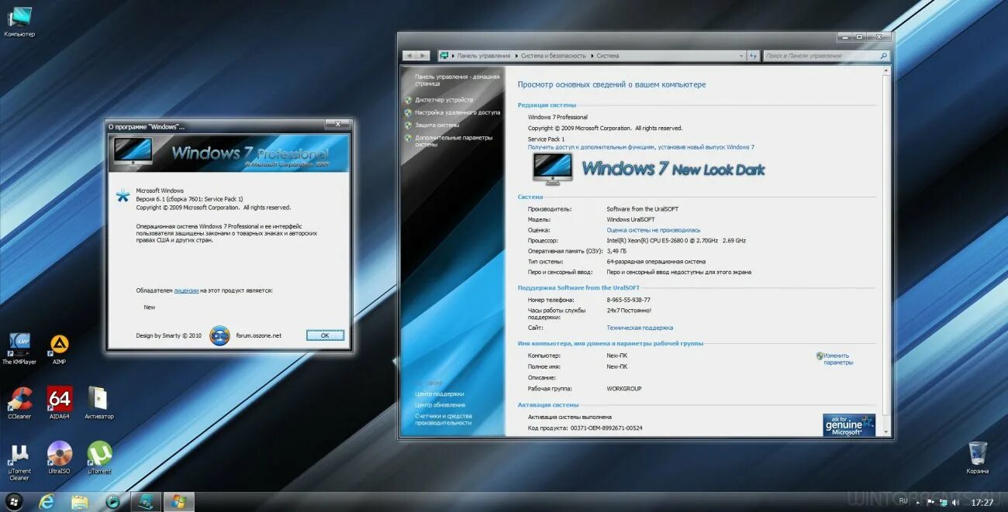The width and height of the screenshot is (1008, 512).
Task: Open Центр обновления link
Action: 440,405
